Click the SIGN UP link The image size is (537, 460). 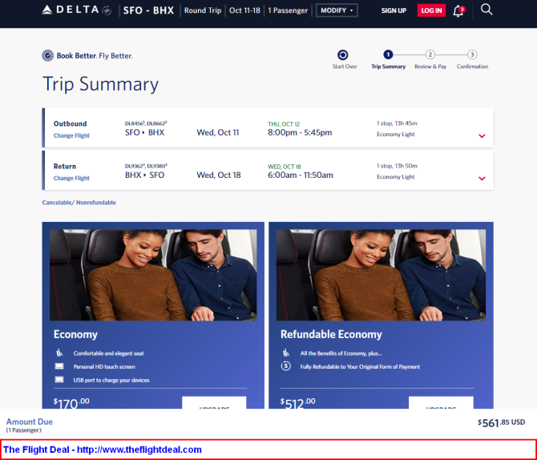pyautogui.click(x=394, y=10)
